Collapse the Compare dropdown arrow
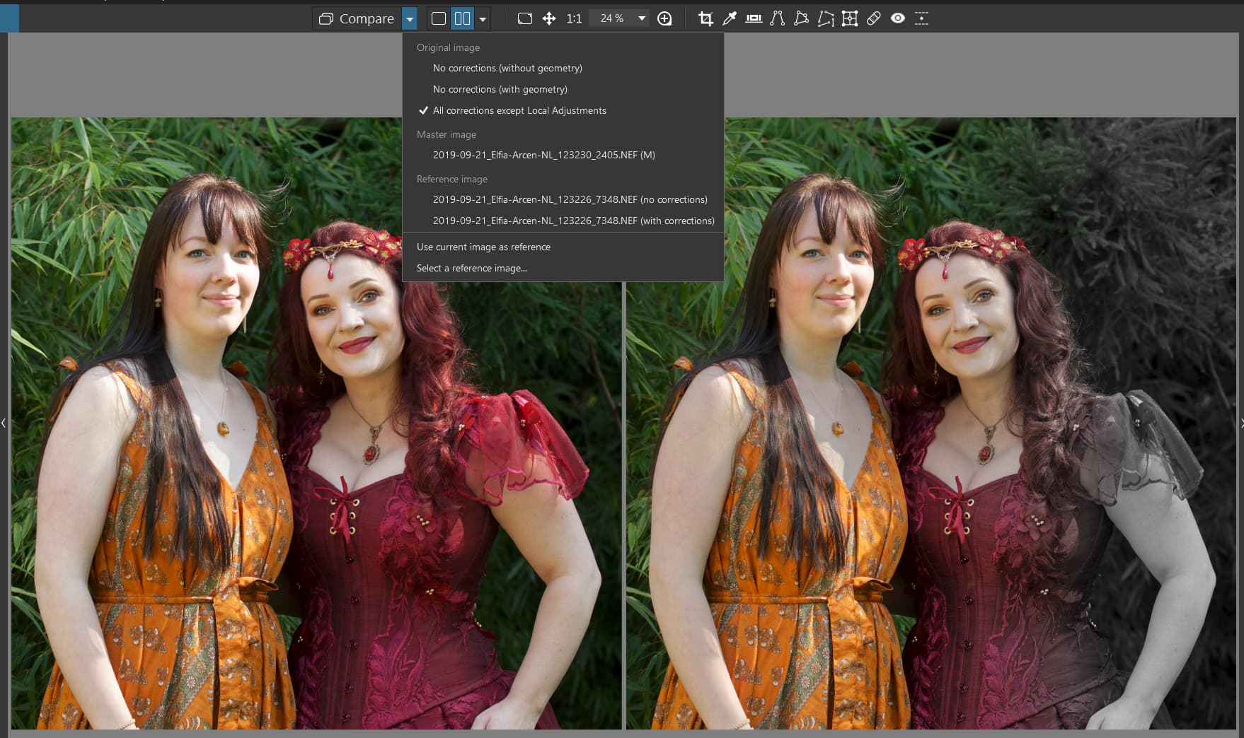The height and width of the screenshot is (738, 1244). click(410, 19)
